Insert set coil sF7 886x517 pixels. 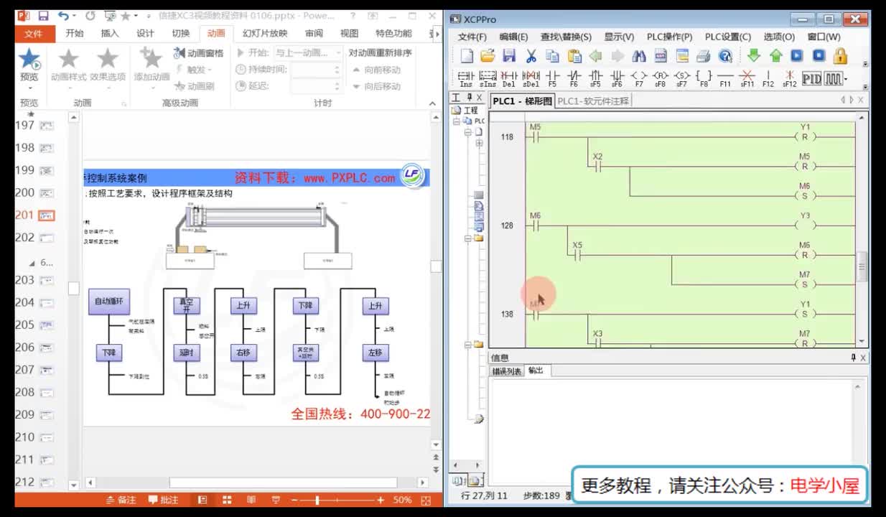682,79
